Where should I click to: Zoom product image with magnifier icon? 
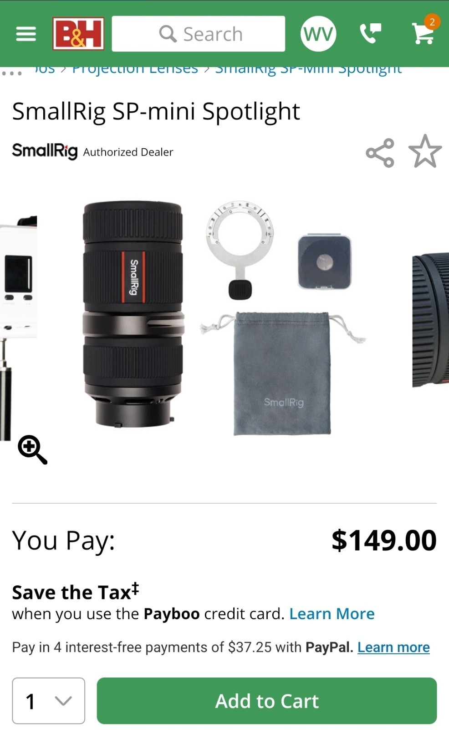pos(32,449)
